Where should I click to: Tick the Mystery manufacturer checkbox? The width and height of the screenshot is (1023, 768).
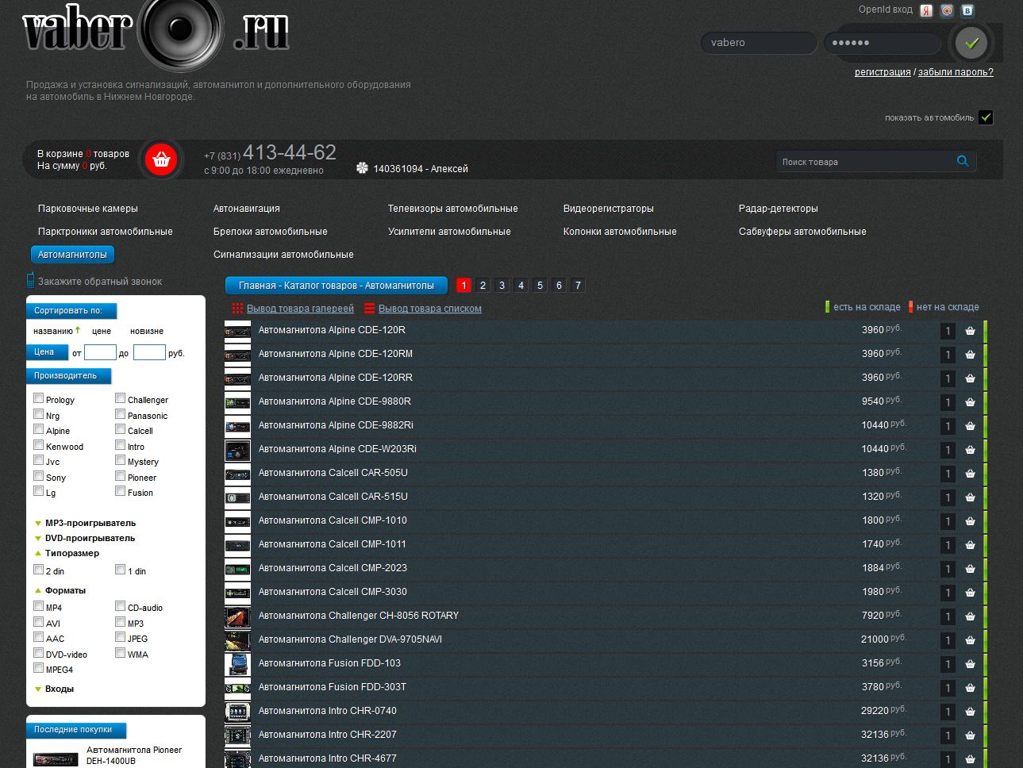click(x=120, y=460)
